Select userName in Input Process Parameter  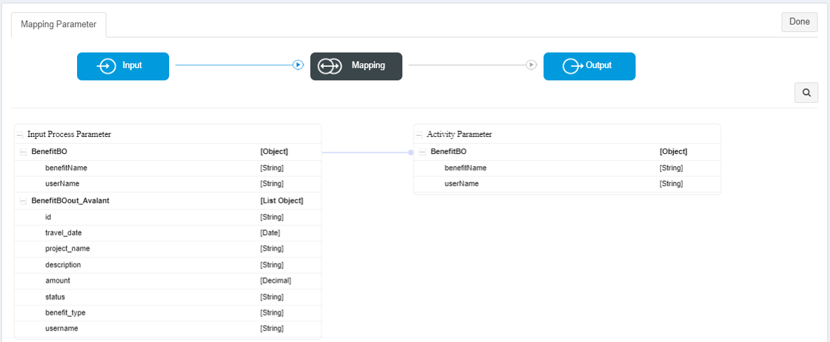168,184
